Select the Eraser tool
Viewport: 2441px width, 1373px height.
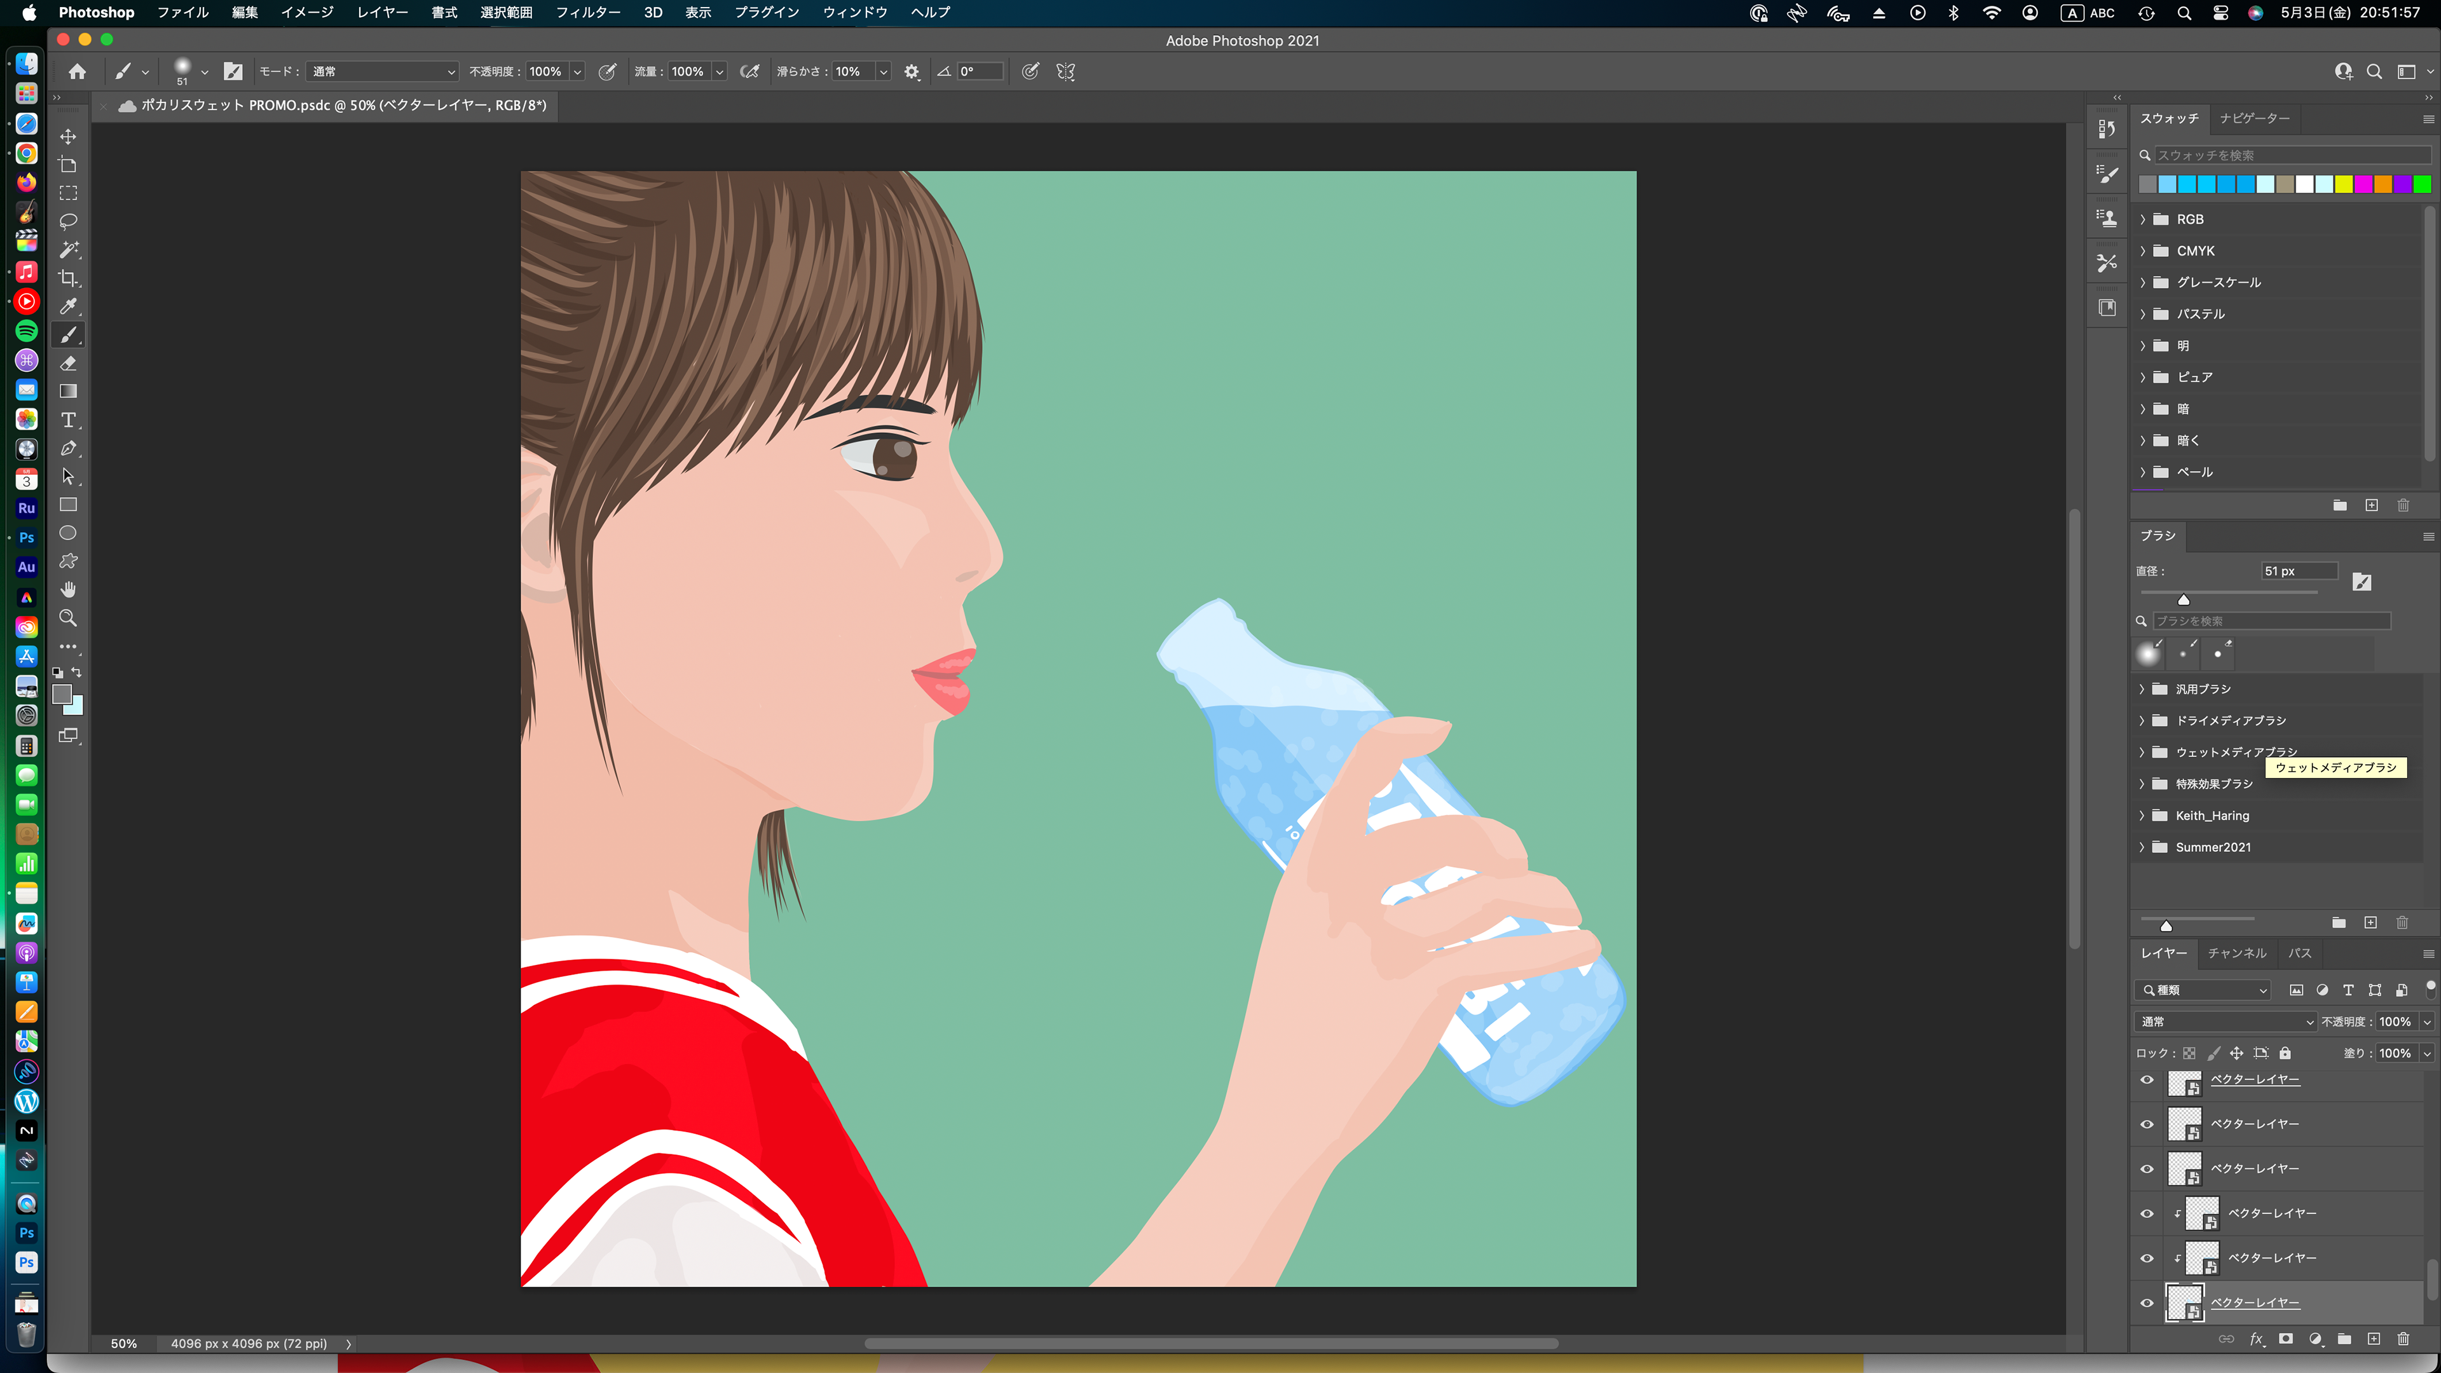pos(68,363)
